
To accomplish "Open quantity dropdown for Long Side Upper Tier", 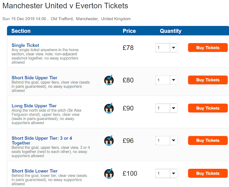I will point(166,108).
